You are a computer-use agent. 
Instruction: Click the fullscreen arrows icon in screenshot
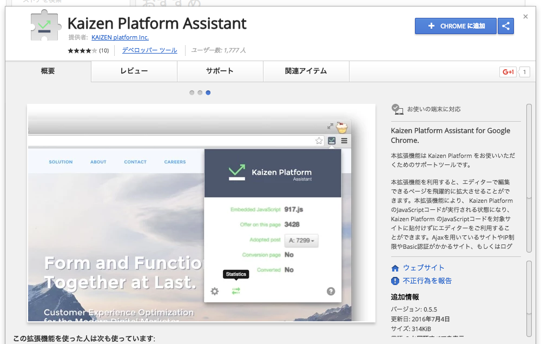tap(330, 127)
